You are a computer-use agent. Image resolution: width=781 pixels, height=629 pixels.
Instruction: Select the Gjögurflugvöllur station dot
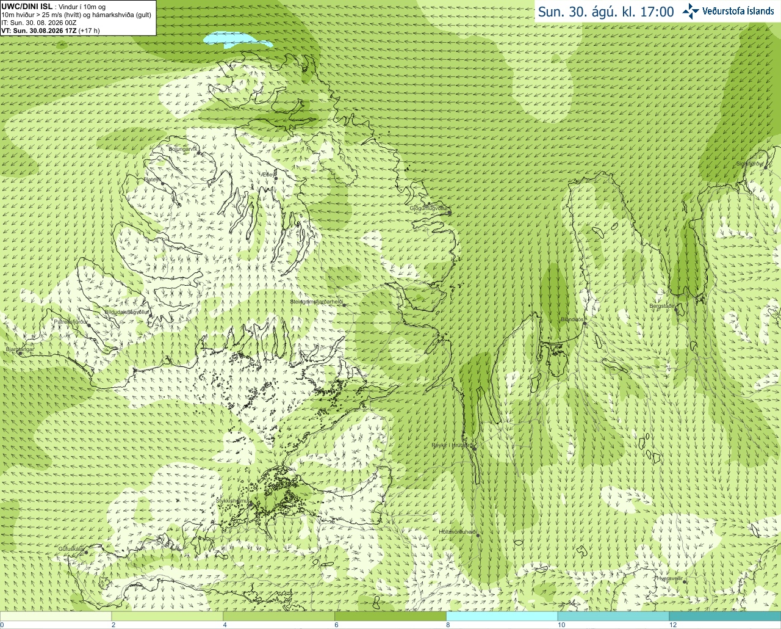[450, 213]
